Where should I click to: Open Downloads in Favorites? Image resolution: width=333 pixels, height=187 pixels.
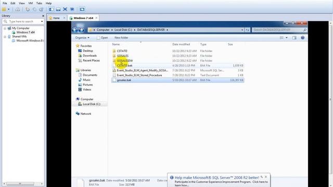coord(89,56)
